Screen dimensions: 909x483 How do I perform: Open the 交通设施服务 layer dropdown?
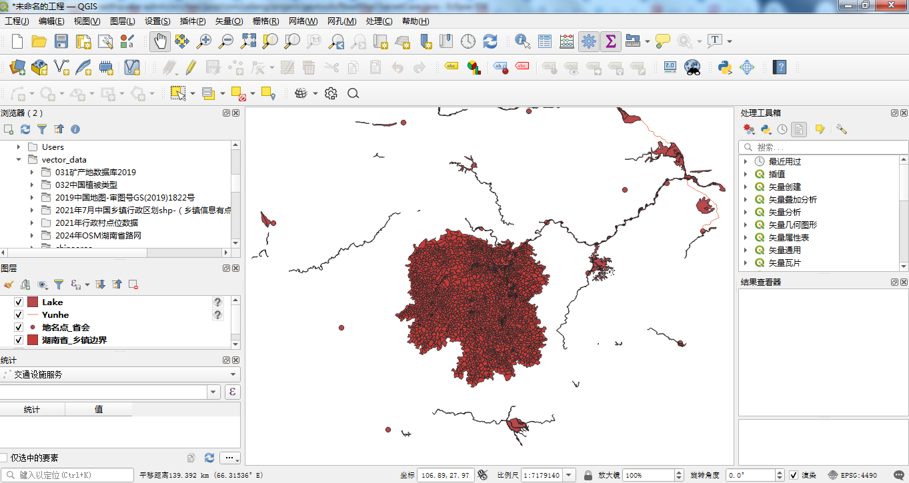[120, 375]
